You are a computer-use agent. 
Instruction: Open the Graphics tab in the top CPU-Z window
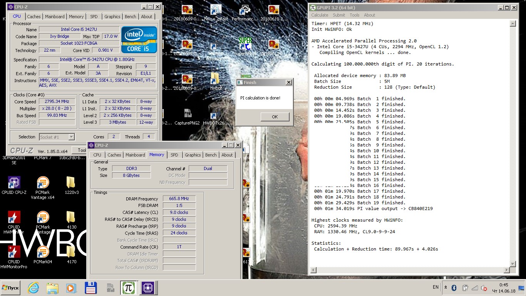[x=112, y=17]
